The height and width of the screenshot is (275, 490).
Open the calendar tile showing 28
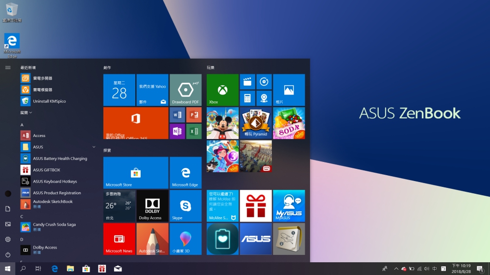[120, 90]
